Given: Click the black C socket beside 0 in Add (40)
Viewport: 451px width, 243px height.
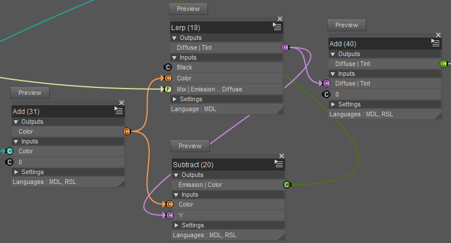Looking at the screenshot, I should (326, 94).
